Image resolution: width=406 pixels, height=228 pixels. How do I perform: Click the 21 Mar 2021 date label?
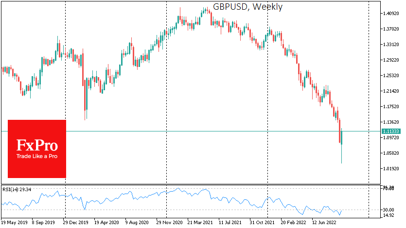click(200, 222)
